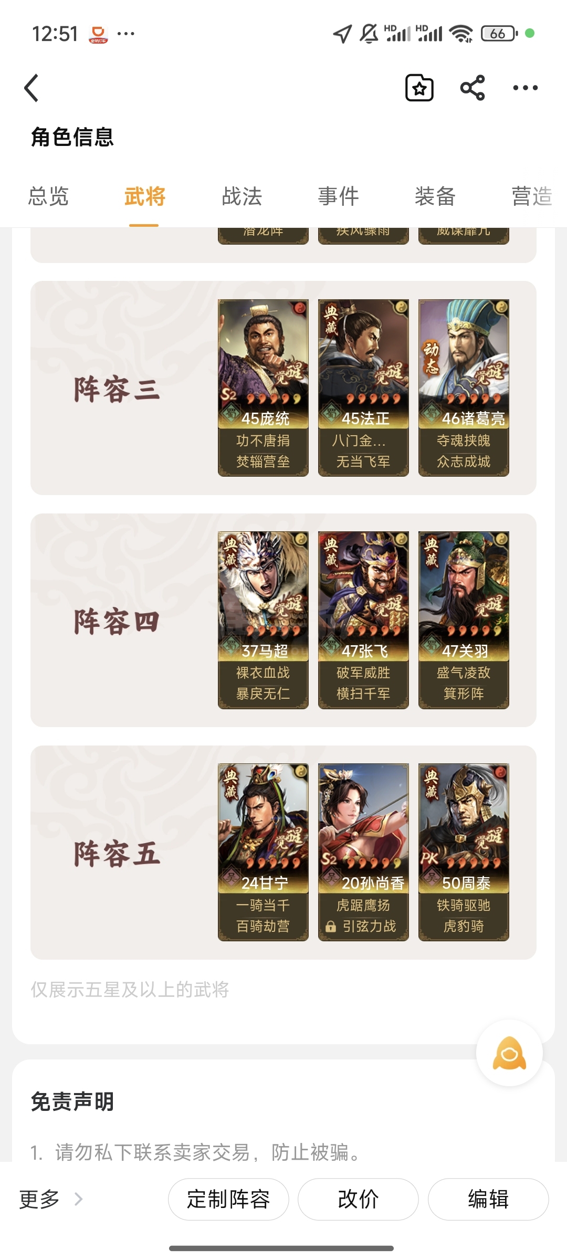
Task: Select the 诸葛亮 hero card
Action: point(464,387)
